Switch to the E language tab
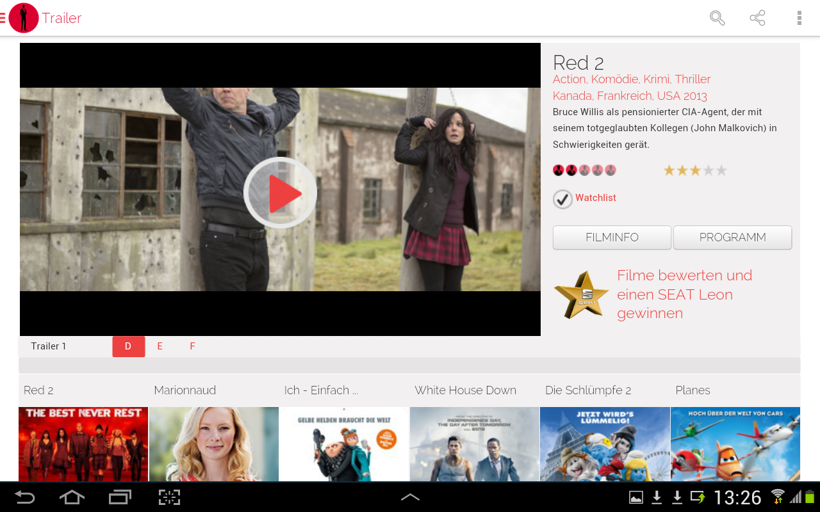Screen dimensions: 820x512 (x=160, y=346)
